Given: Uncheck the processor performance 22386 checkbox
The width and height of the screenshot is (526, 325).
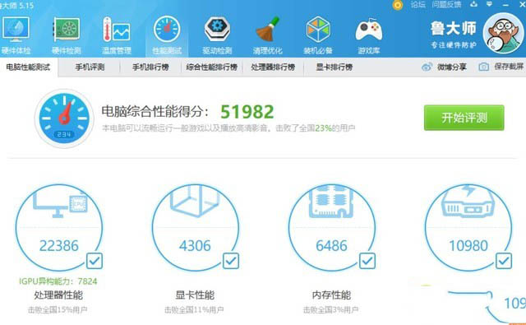Looking at the screenshot, I should pyautogui.click(x=95, y=261).
